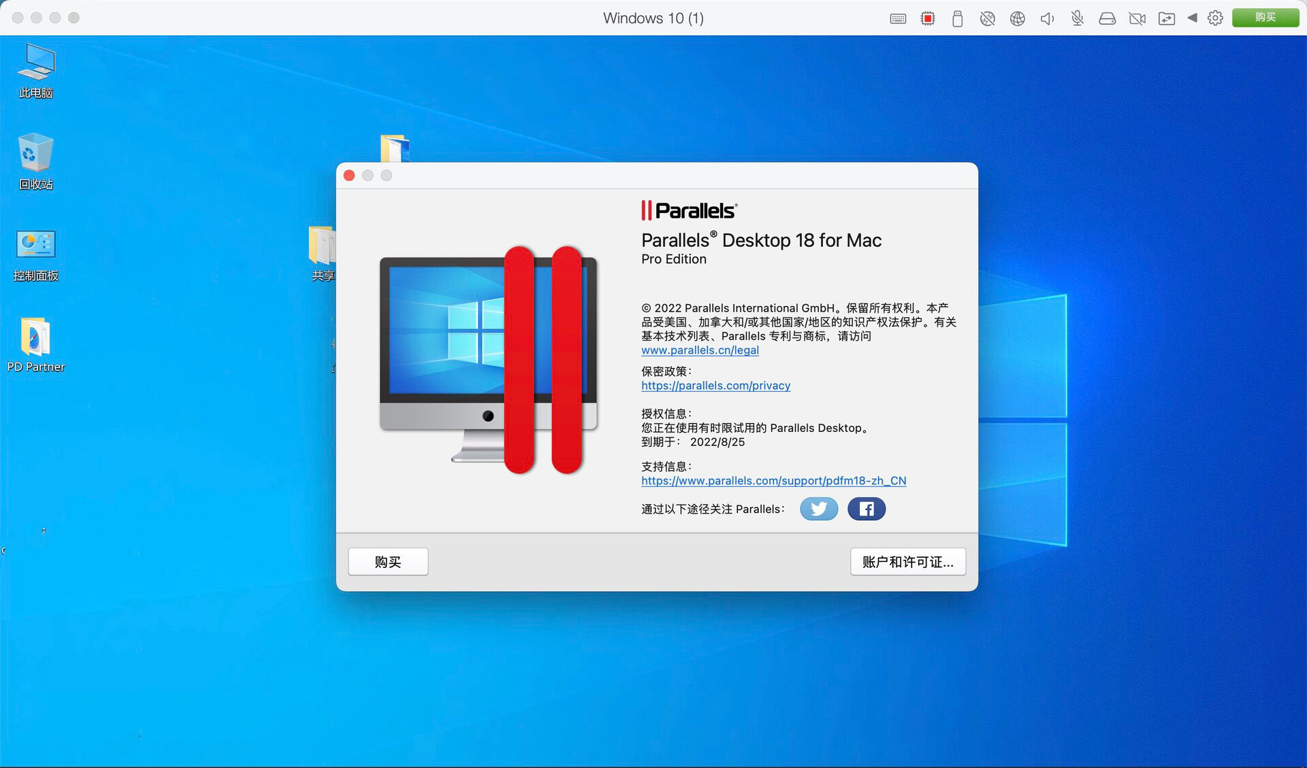This screenshot has height=768, width=1307.
Task: Open the www.parallels.cn/legal link
Action: pyautogui.click(x=700, y=350)
